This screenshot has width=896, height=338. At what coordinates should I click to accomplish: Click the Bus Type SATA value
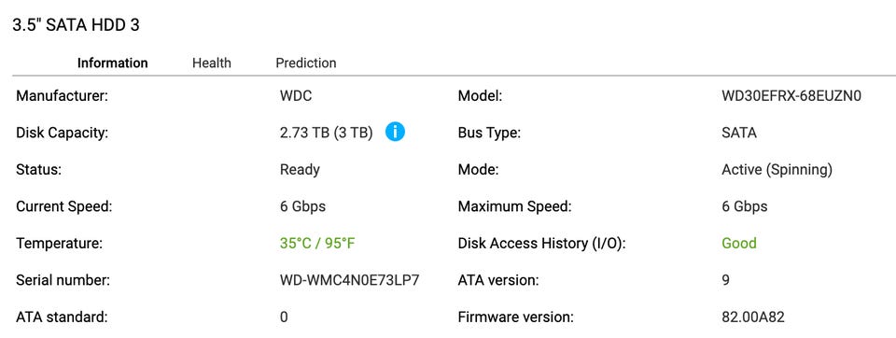(739, 133)
